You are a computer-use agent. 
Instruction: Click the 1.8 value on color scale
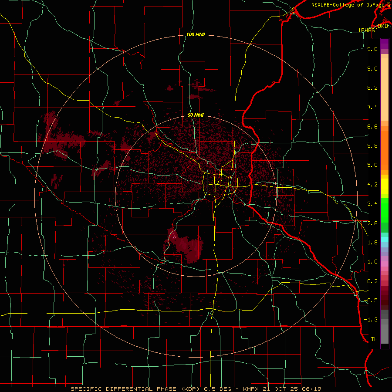point(372,243)
